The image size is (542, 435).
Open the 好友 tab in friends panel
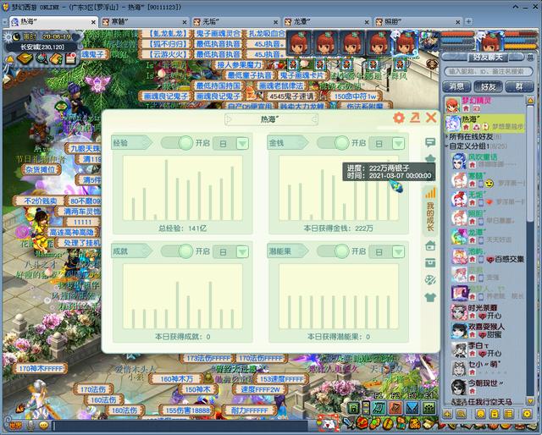click(x=488, y=86)
